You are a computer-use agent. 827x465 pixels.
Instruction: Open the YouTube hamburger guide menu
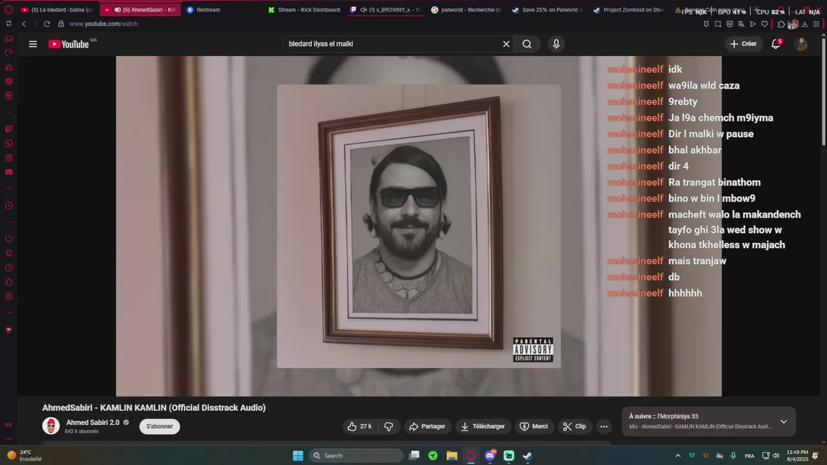point(33,44)
